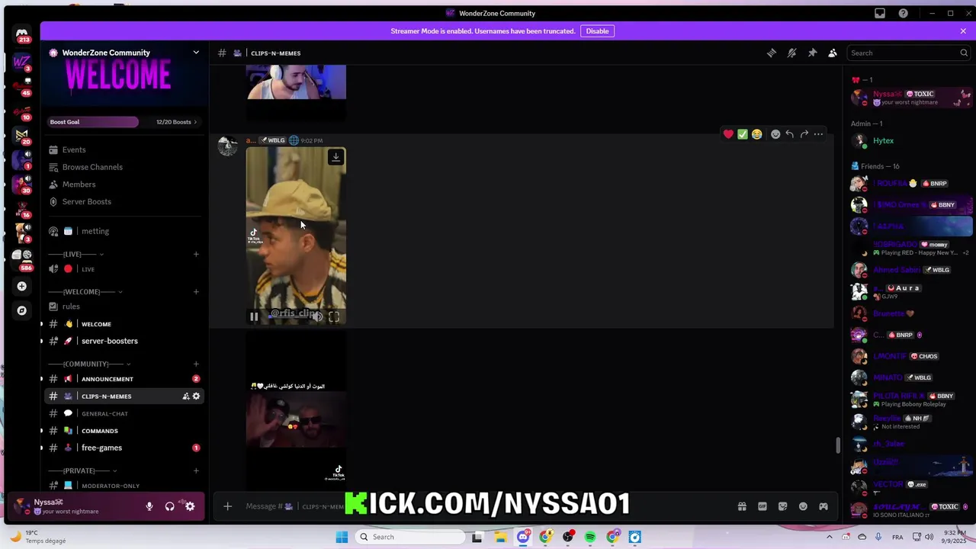The width and height of the screenshot is (976, 549).
Task: Open the emoji picker in message bar
Action: pos(803,506)
